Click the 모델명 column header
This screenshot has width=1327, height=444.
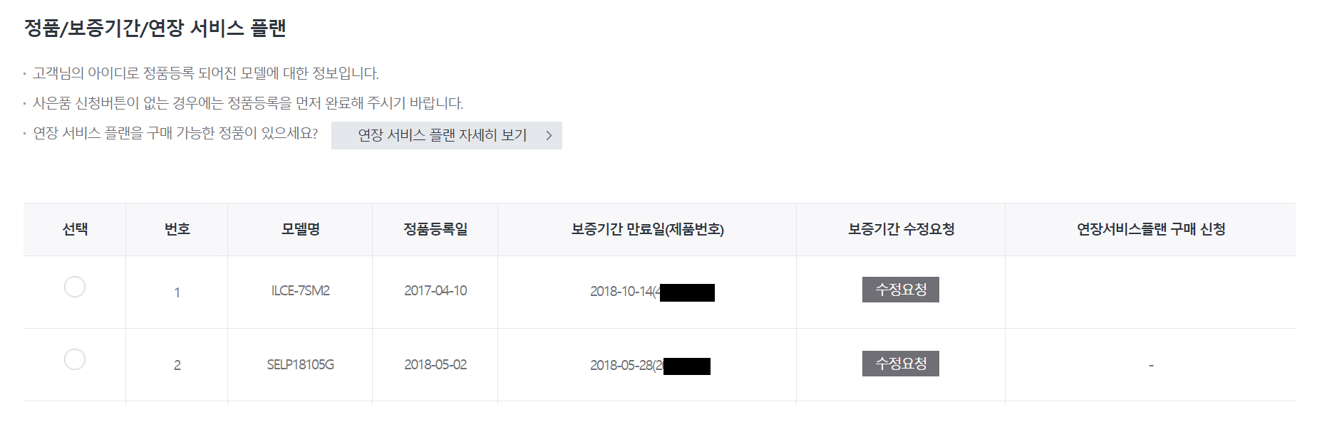[300, 229]
